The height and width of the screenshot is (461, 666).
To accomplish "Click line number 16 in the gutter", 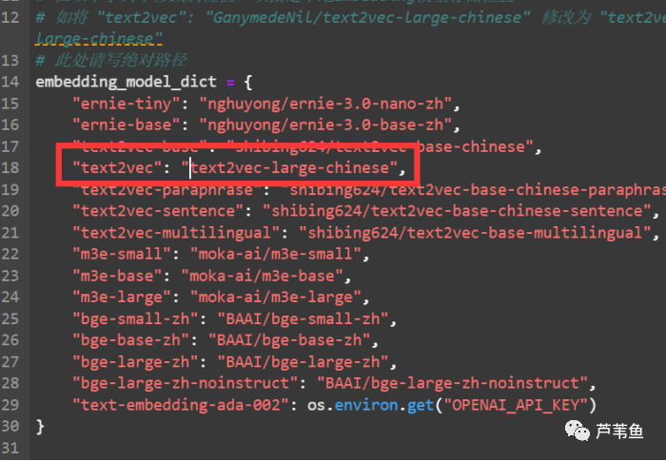I will [10, 125].
